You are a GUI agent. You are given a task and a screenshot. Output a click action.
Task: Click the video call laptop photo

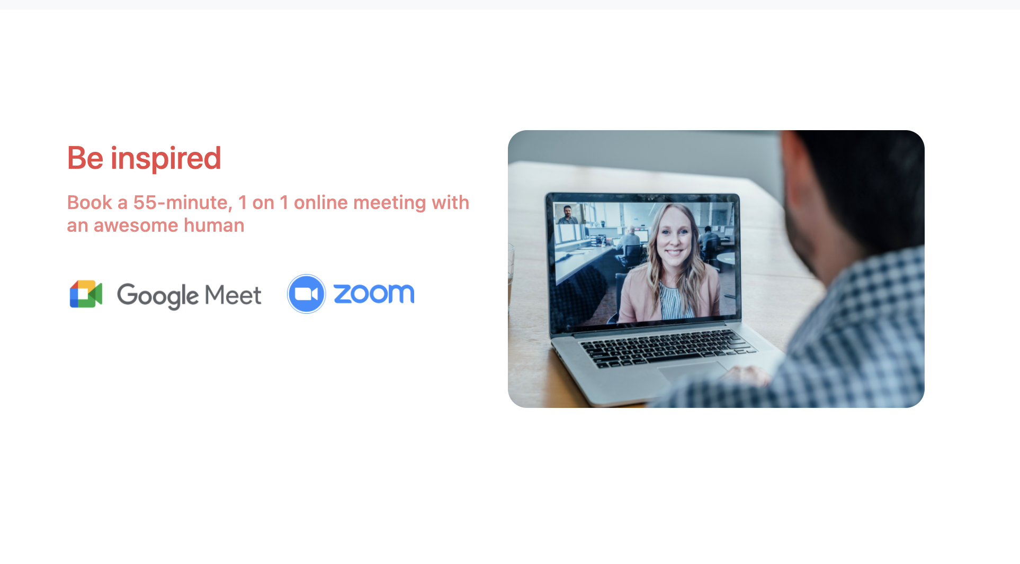(x=716, y=269)
